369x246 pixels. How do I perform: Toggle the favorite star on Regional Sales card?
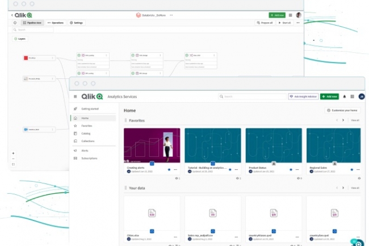351,169
